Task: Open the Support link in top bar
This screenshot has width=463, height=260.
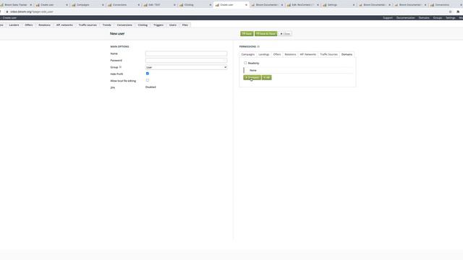Action: tap(388, 18)
